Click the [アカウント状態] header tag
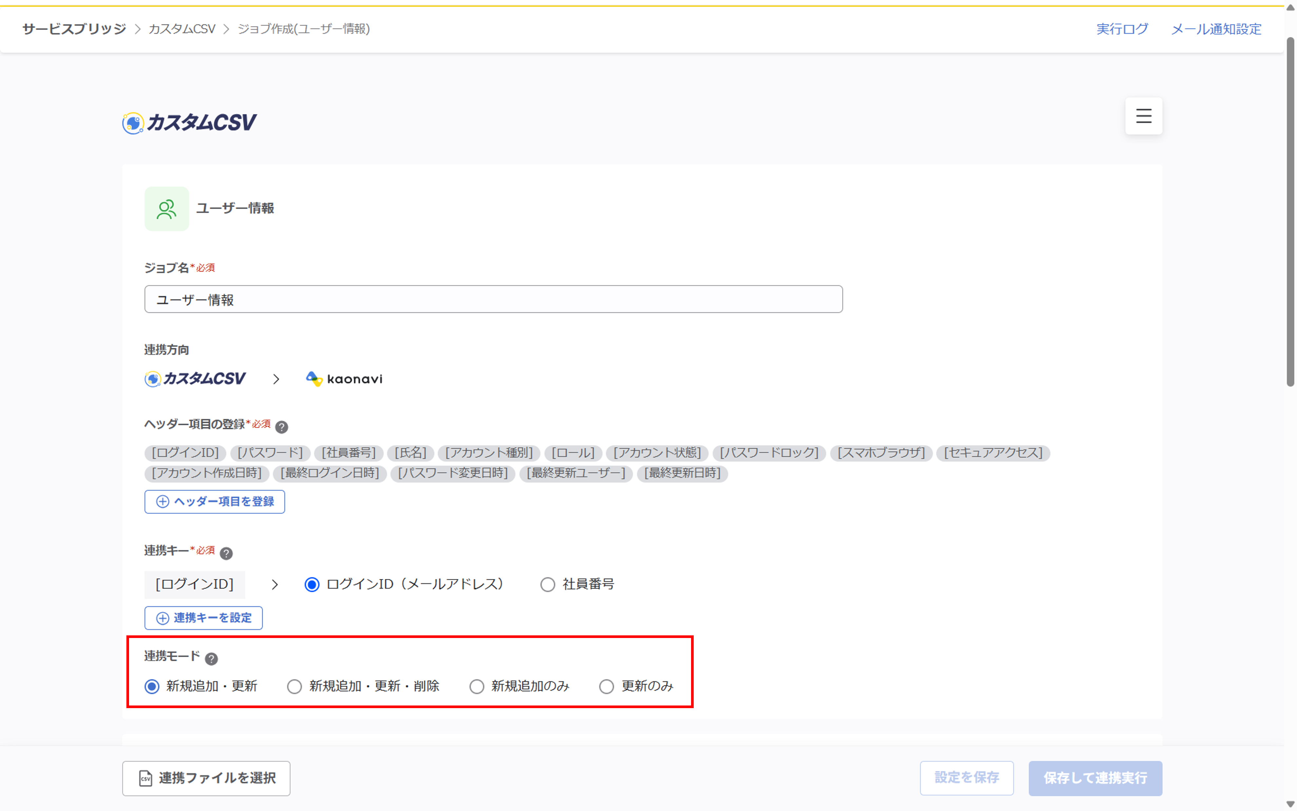The width and height of the screenshot is (1297, 811). [657, 453]
